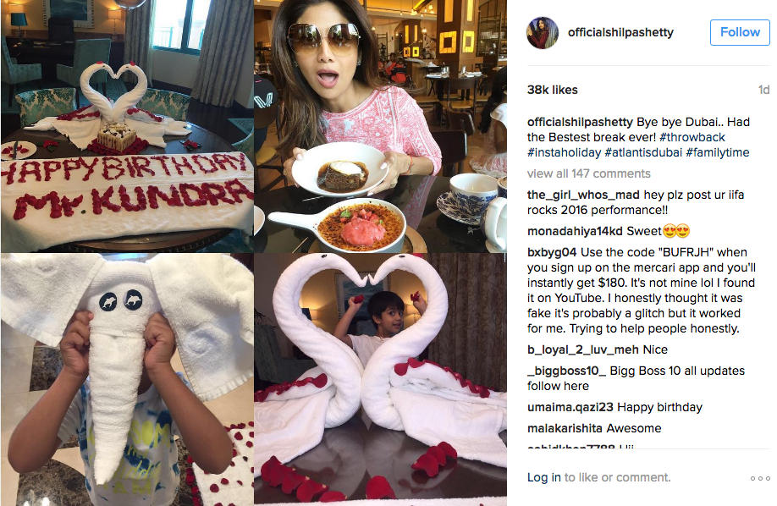Open the three-dot more options menu
The width and height of the screenshot is (777, 506).
(760, 478)
